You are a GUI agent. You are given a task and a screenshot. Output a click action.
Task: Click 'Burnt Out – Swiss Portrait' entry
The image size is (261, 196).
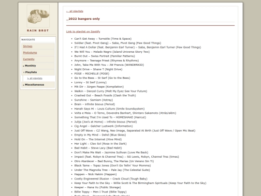(x=104, y=56)
